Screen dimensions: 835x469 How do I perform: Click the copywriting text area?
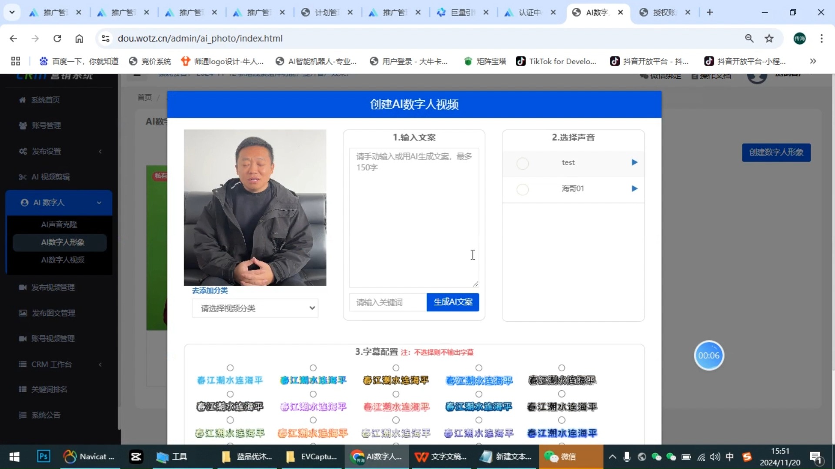coord(414,217)
